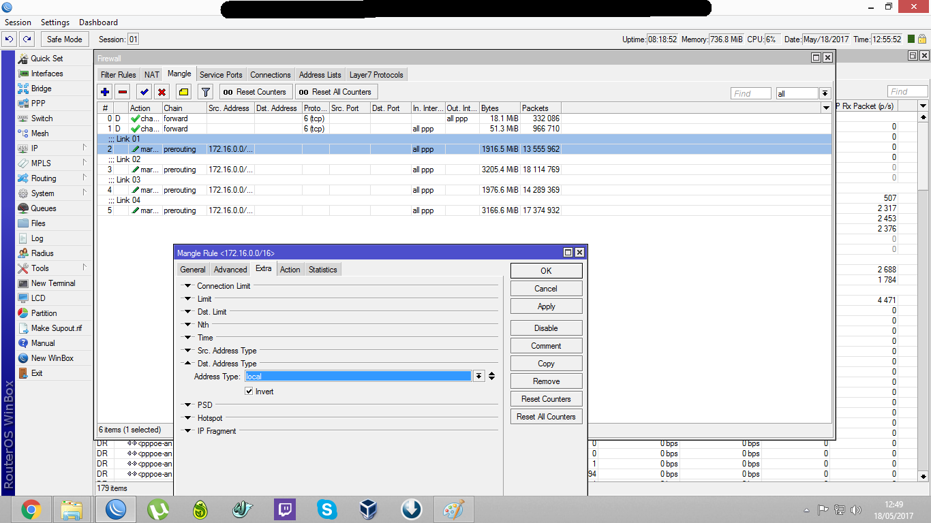
Task: Click Apply in the Mangle Rule dialog
Action: pyautogui.click(x=547, y=306)
